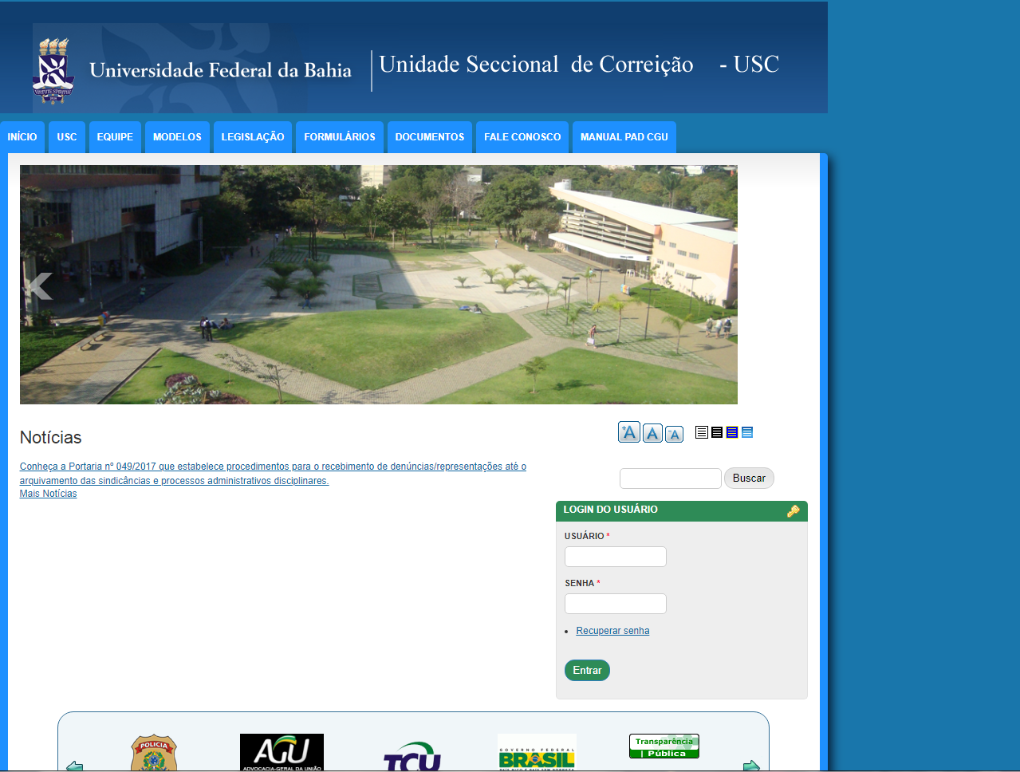Open the Transparência Pública badge

(x=664, y=746)
